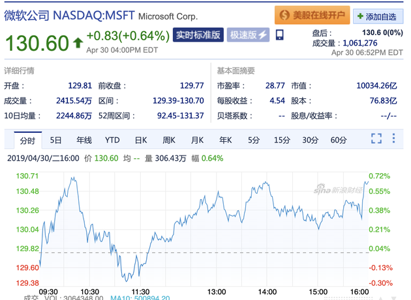This screenshot has width=411, height=300.
Task: Select the 15分 interval tab
Action: click(282, 141)
